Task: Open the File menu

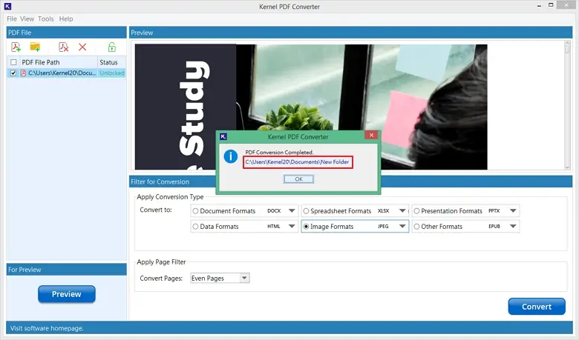Action: pyautogui.click(x=12, y=19)
